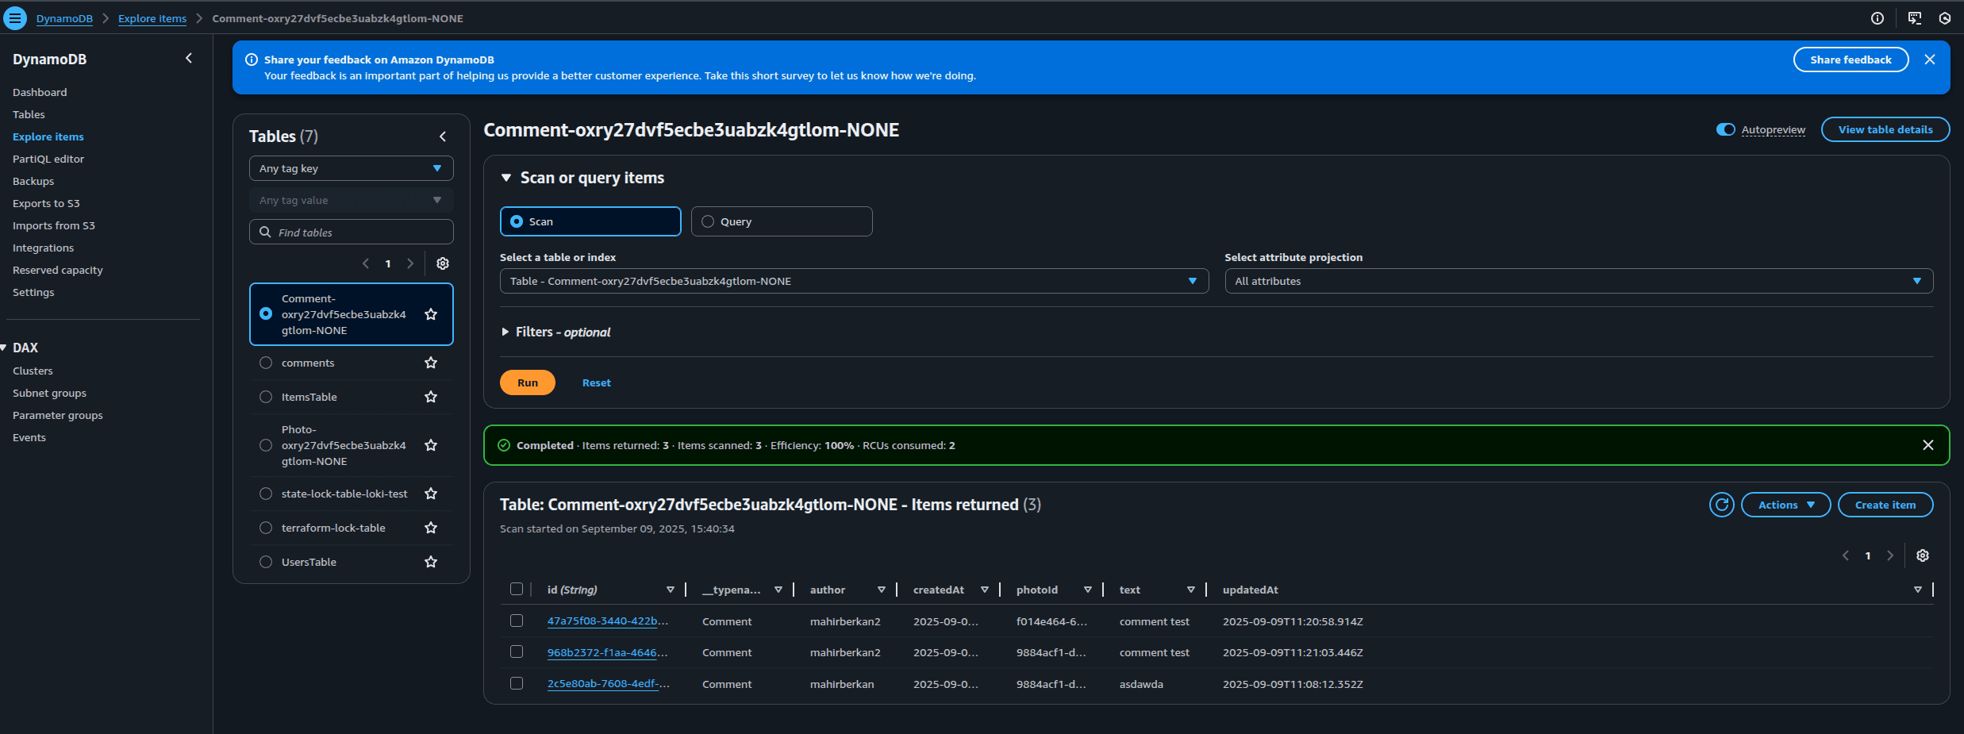
Task: Click the info icon in top bar
Action: [1878, 18]
